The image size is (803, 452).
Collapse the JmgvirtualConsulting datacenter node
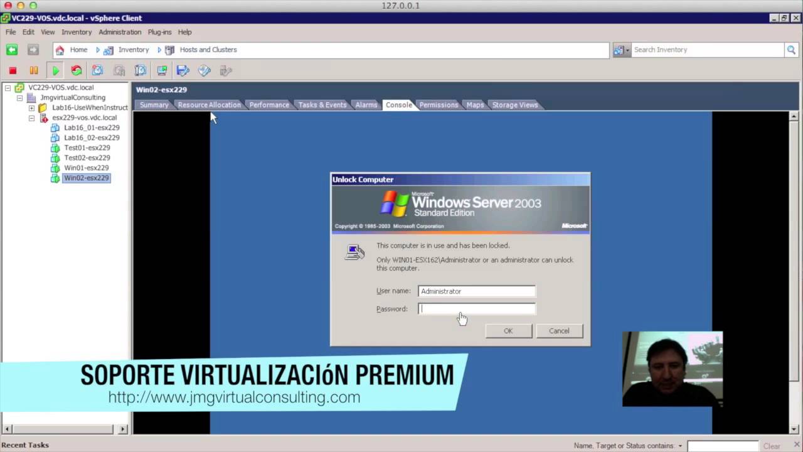(19, 98)
